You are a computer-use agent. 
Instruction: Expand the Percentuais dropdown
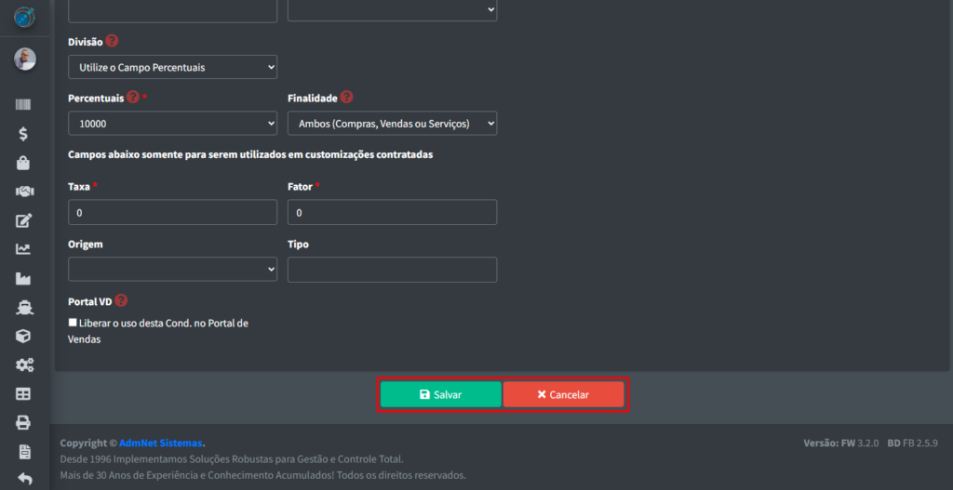coord(172,123)
